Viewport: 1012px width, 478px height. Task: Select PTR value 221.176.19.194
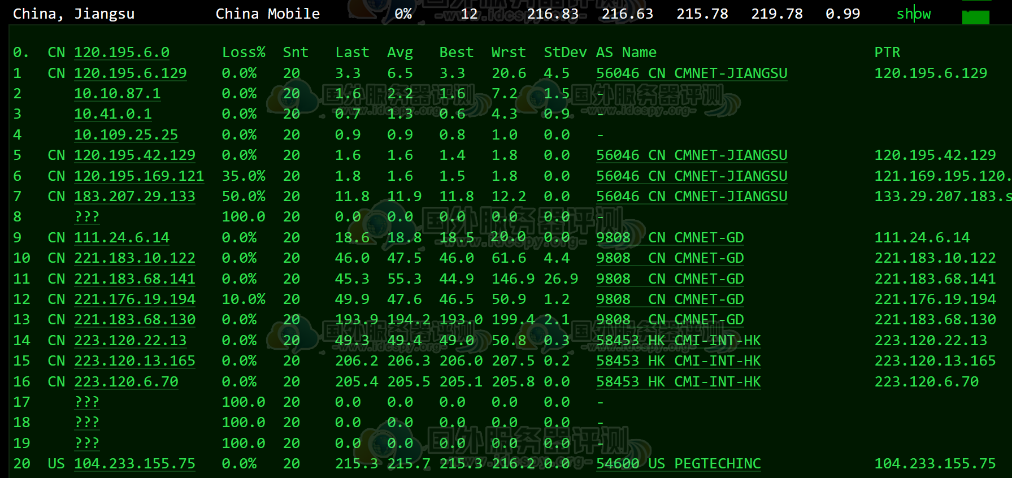pyautogui.click(x=935, y=299)
